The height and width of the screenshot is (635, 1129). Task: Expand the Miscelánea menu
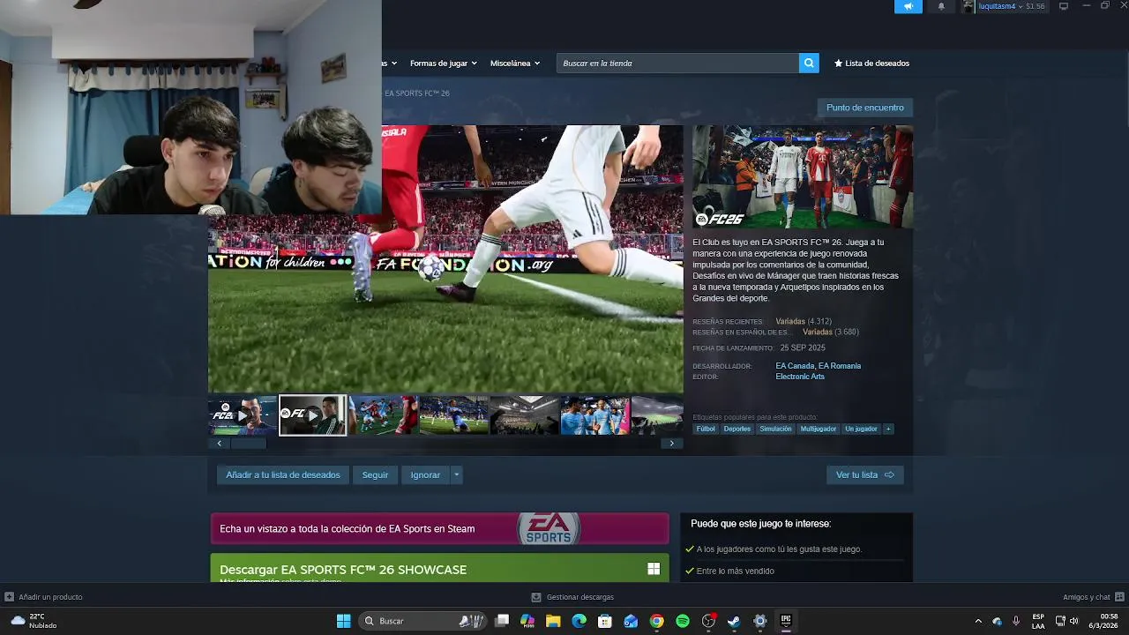pos(514,63)
